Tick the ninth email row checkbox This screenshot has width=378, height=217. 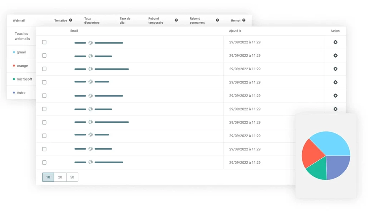point(44,149)
